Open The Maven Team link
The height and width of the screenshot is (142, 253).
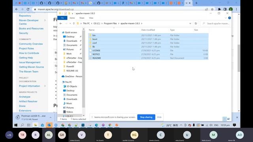[28, 71]
